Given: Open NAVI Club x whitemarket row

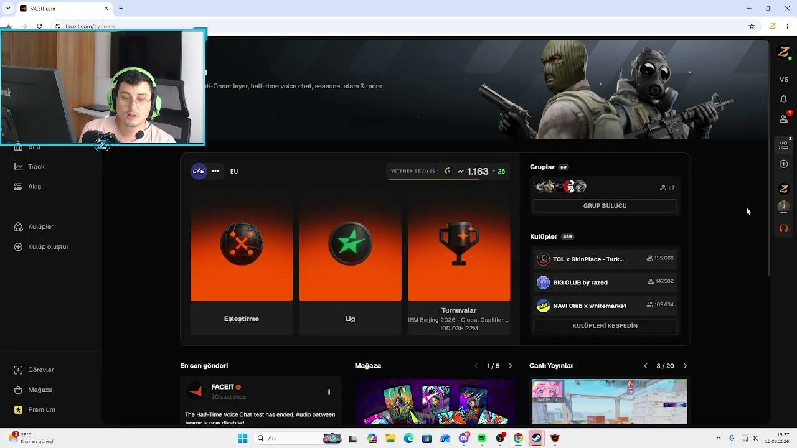Looking at the screenshot, I should [605, 306].
